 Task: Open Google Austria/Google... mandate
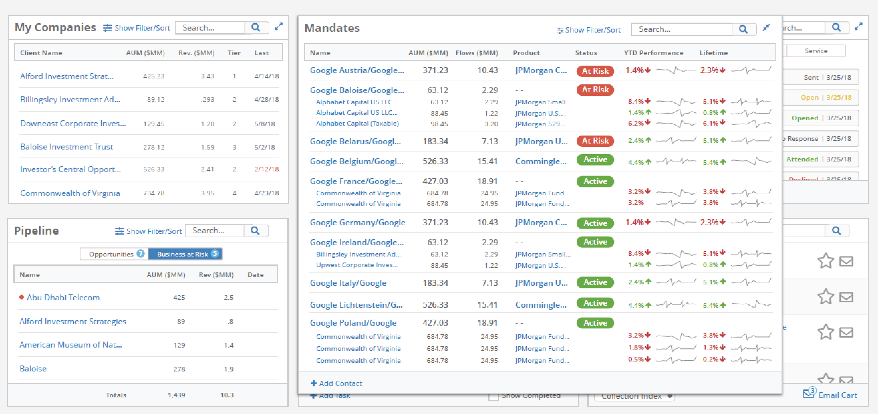[357, 70]
